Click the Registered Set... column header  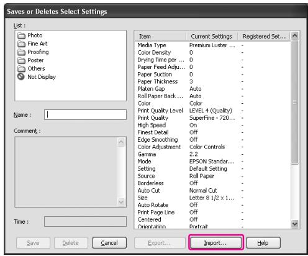(x=264, y=37)
